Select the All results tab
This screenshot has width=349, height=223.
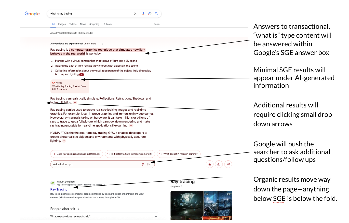tap(53, 24)
